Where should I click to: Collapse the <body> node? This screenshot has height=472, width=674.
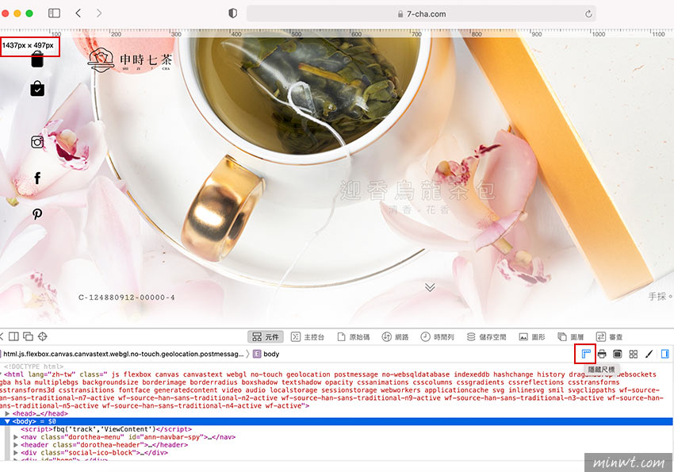pos(7,421)
